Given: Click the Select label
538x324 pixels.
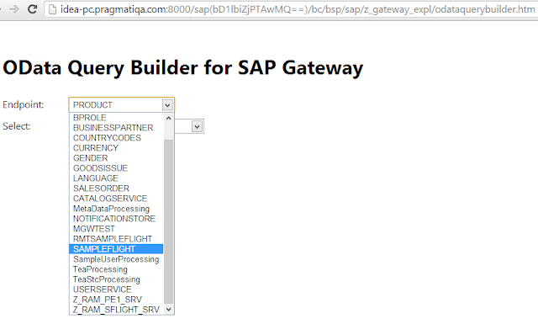Looking at the screenshot, I should 17,126.
